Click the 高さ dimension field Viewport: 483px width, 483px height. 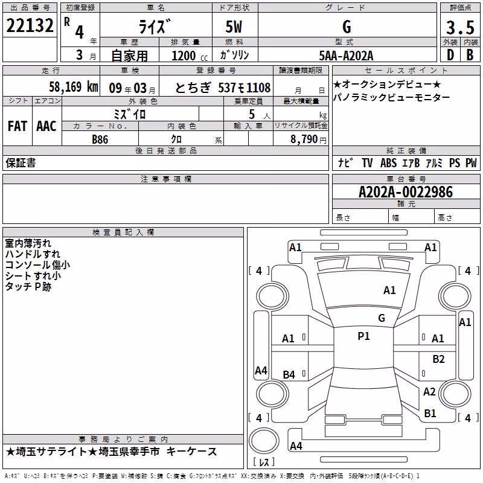pyautogui.click(x=458, y=216)
